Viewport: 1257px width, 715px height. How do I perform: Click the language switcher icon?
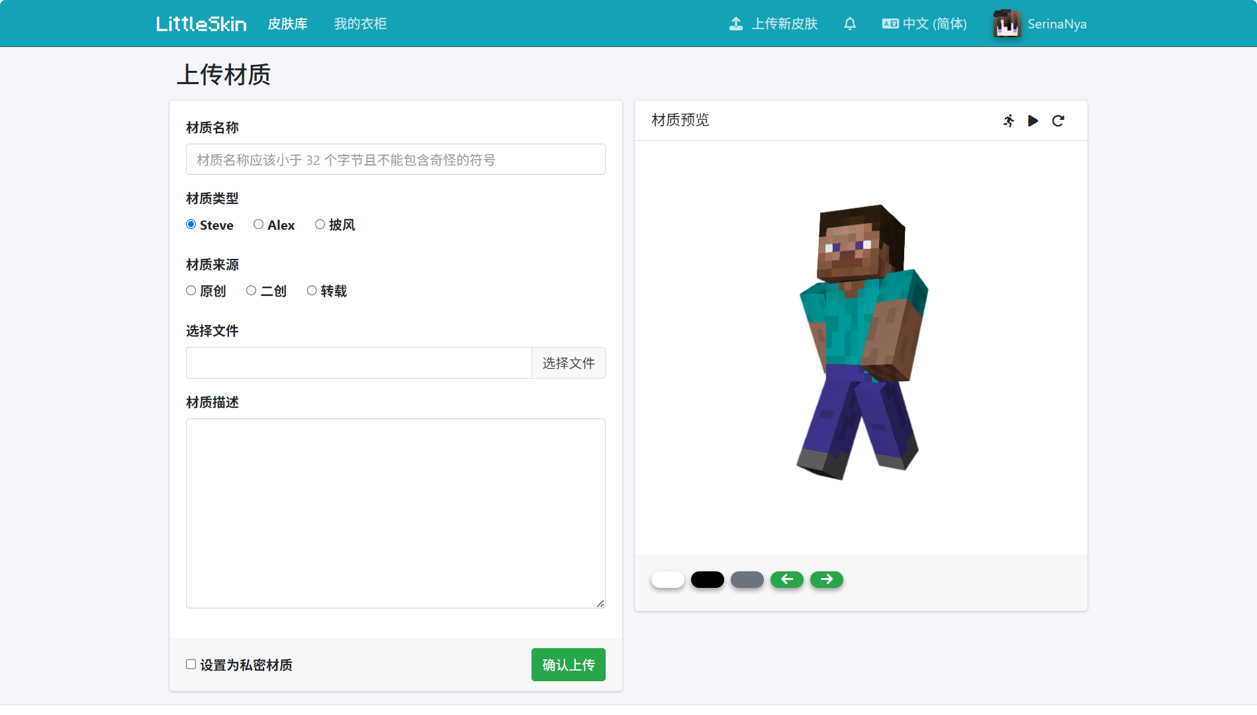tap(890, 23)
